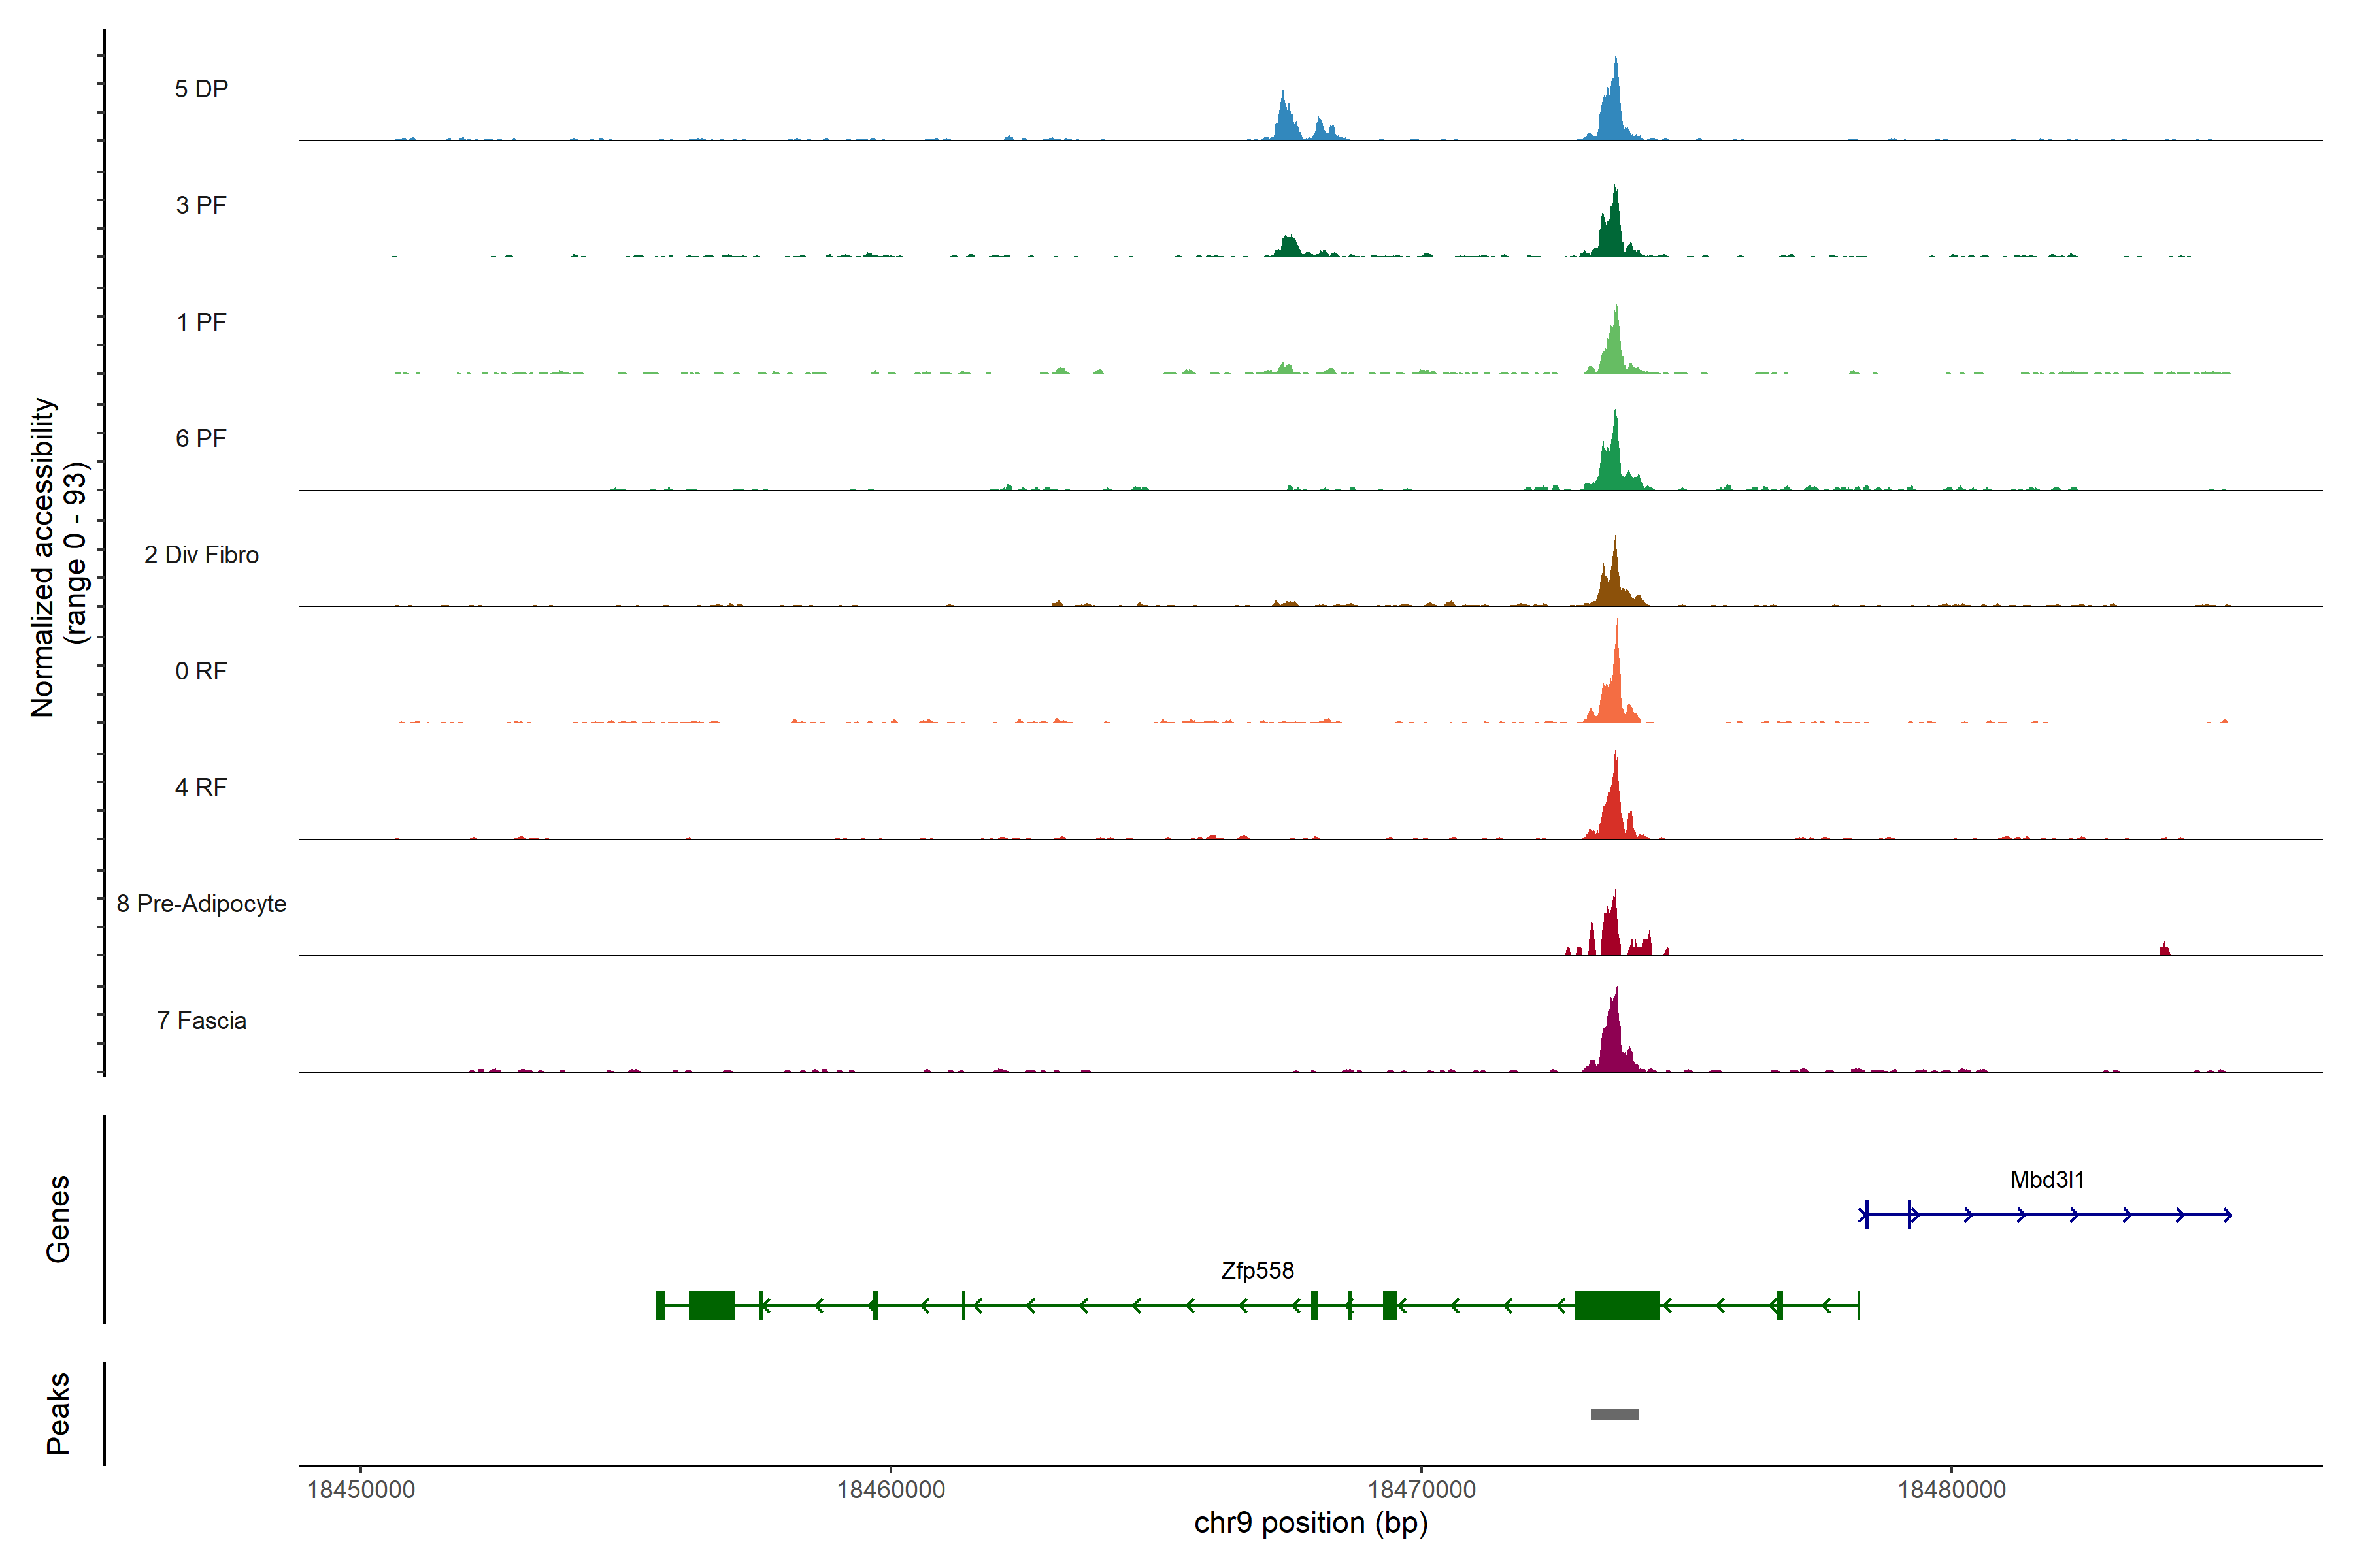Click the gray peak bar
The image size is (2353, 1568).
(x=1614, y=1414)
